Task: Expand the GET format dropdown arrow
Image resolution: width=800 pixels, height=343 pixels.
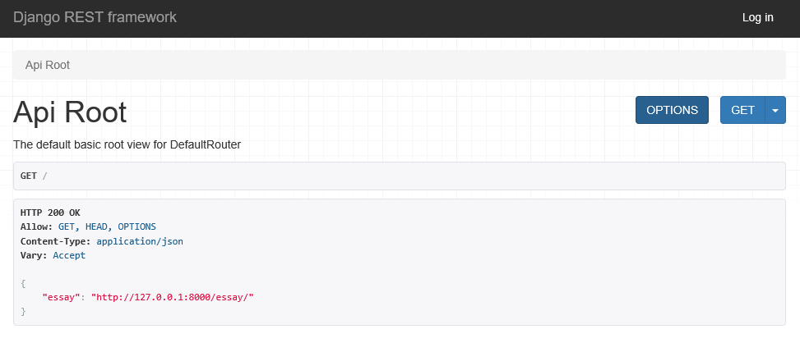Action: pos(775,110)
